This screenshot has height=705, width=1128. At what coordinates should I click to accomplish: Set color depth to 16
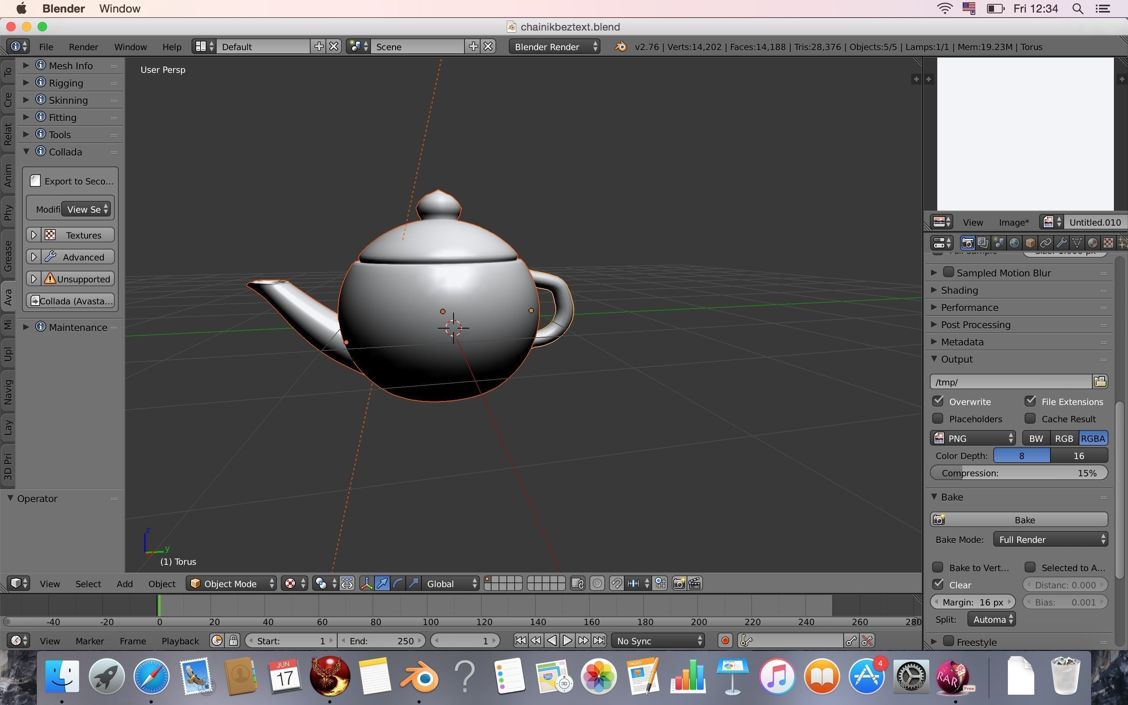pos(1079,456)
